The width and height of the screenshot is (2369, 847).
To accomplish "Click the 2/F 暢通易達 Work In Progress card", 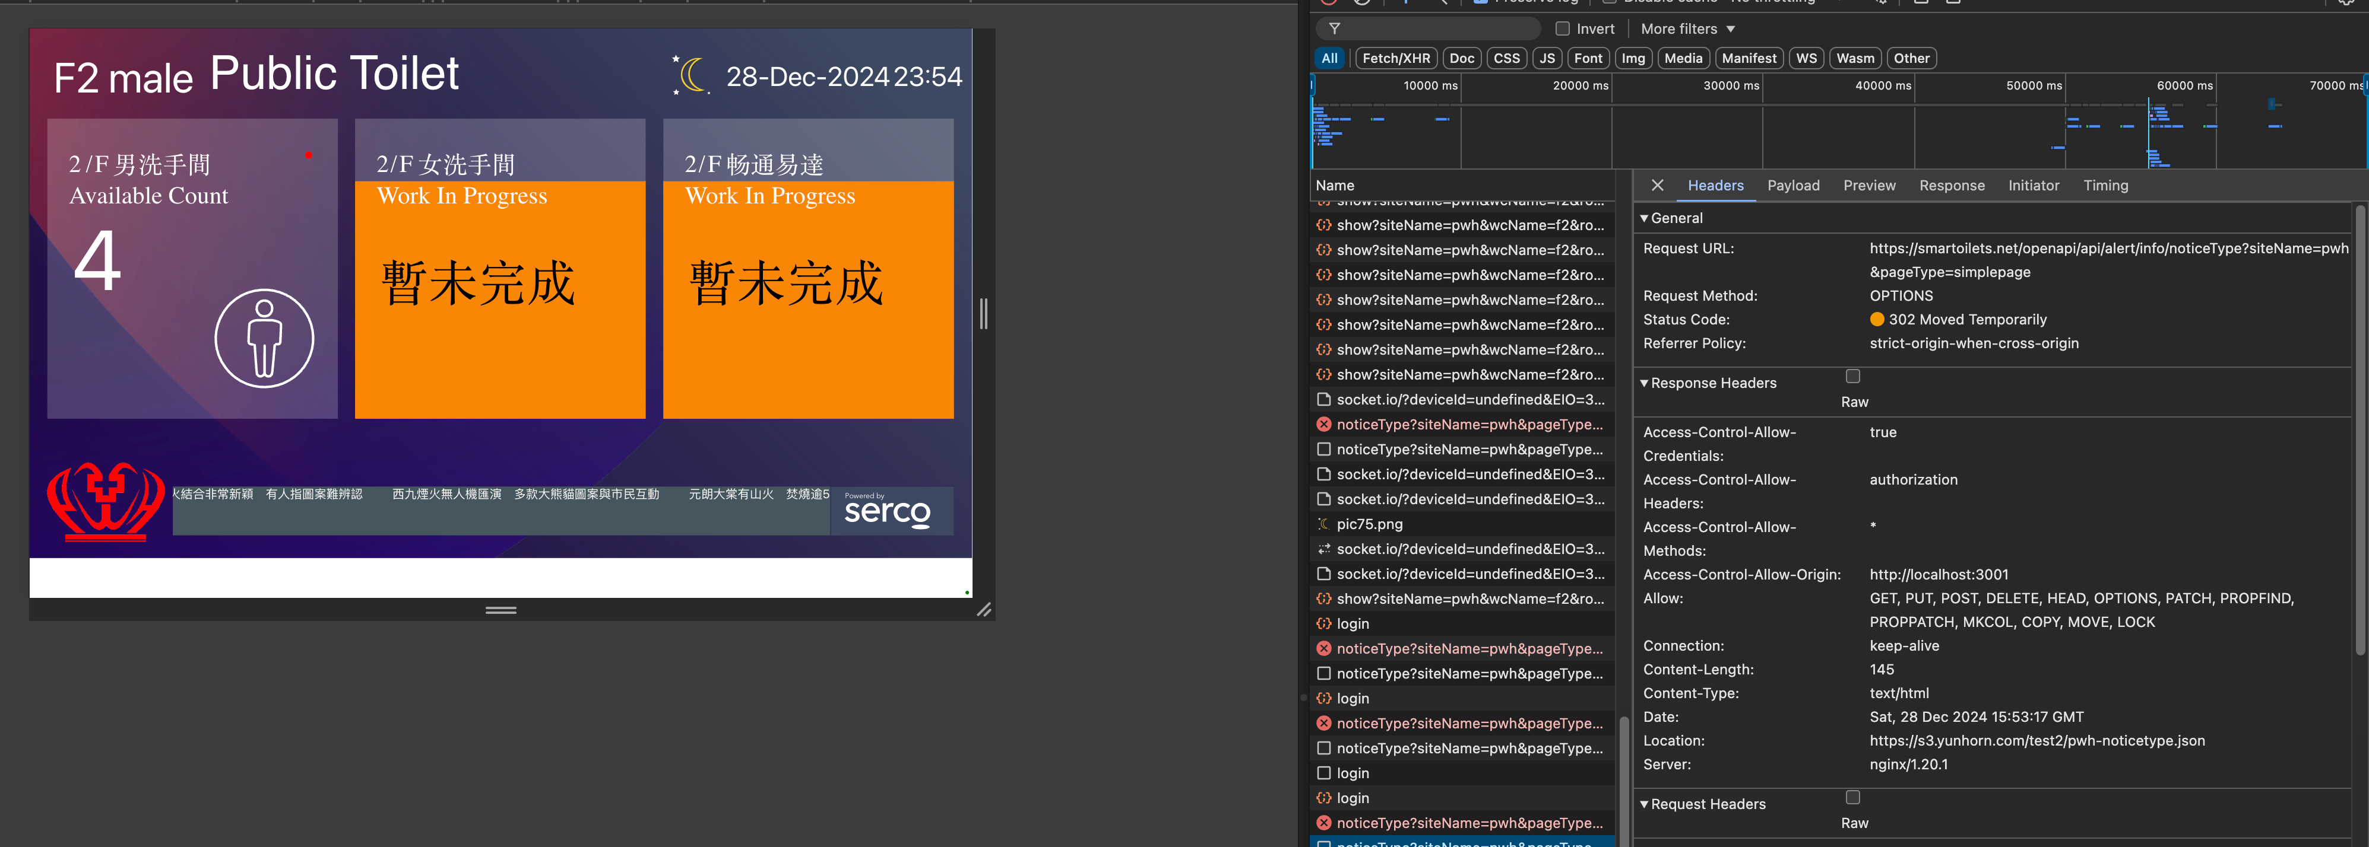I will pos(808,268).
